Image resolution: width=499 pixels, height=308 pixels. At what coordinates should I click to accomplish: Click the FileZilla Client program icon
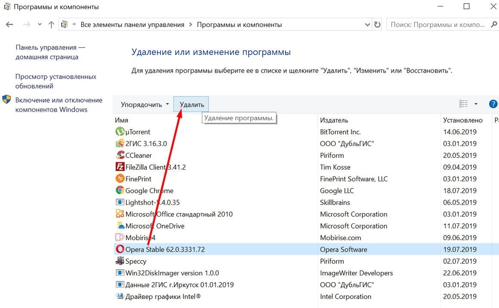(120, 167)
